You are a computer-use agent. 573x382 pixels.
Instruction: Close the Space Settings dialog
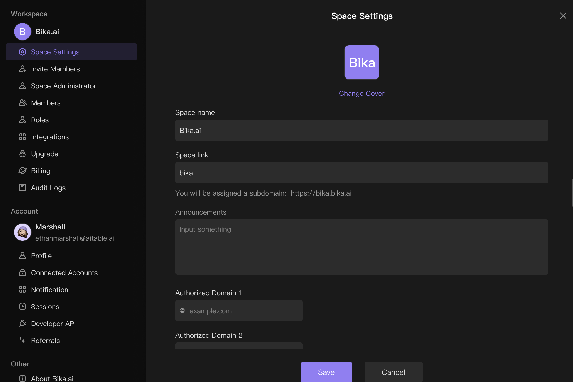click(563, 16)
